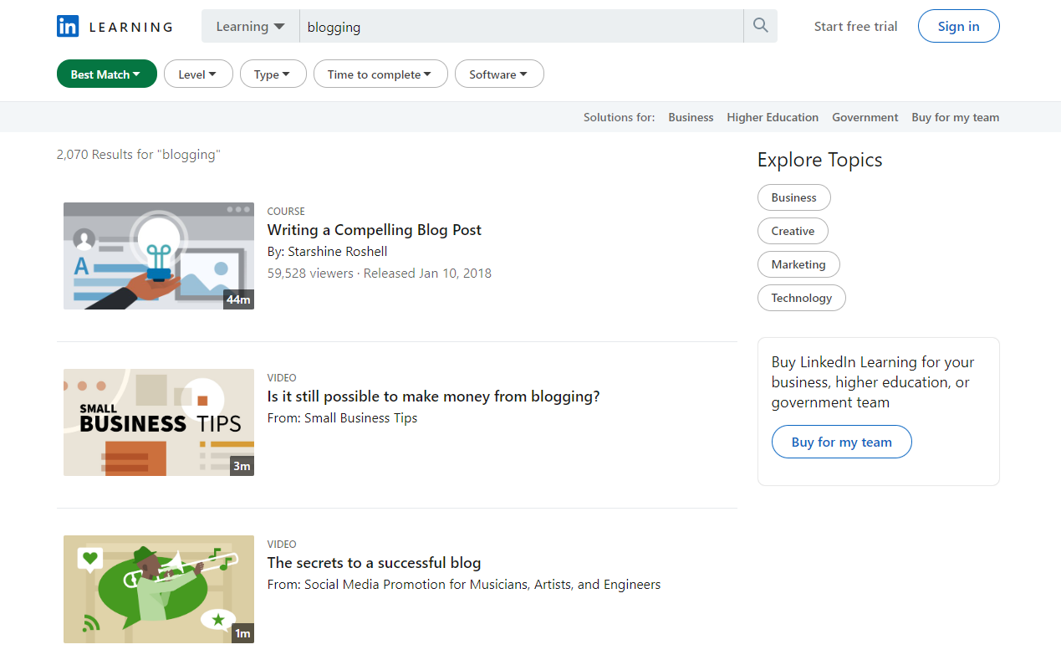Click the Buy for my team card button
This screenshot has height=665, width=1061.
coord(841,442)
